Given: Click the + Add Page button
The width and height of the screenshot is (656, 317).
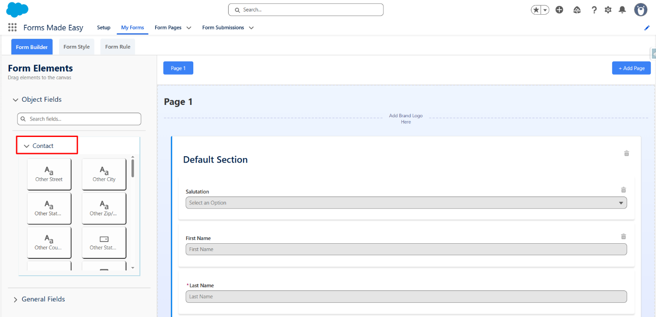Looking at the screenshot, I should (x=631, y=68).
